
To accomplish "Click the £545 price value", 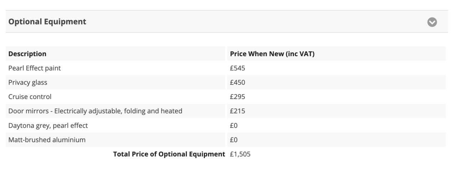I will (238, 68).
